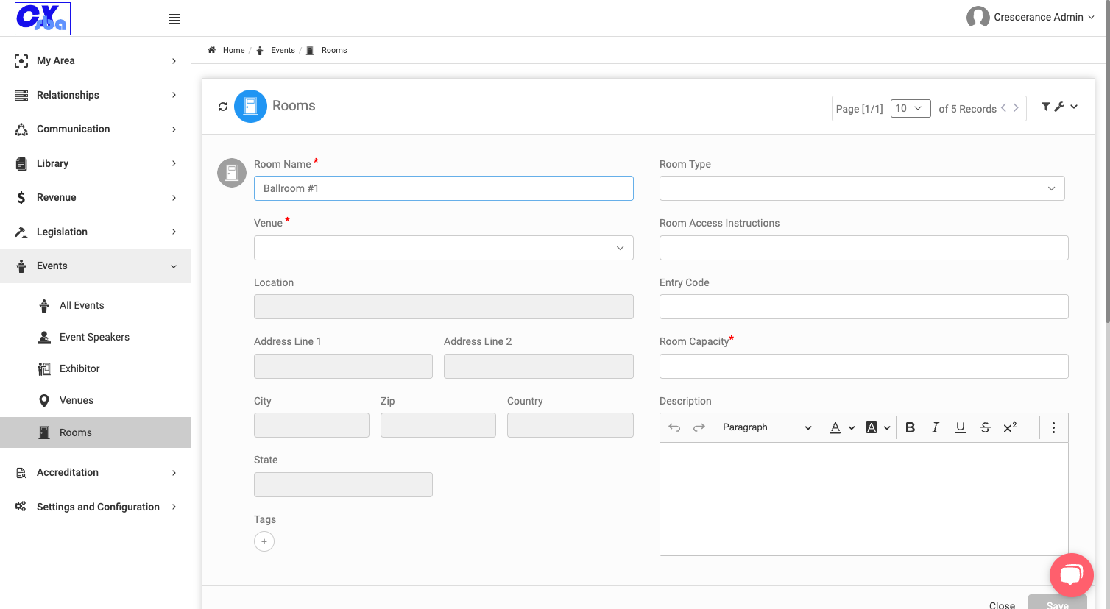Expand the Relationships menu
The width and height of the screenshot is (1110, 609).
point(96,95)
